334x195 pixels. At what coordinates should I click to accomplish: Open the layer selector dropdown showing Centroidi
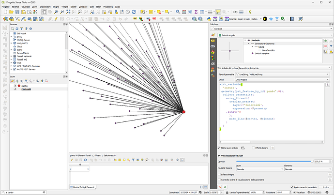(x=271, y=29)
